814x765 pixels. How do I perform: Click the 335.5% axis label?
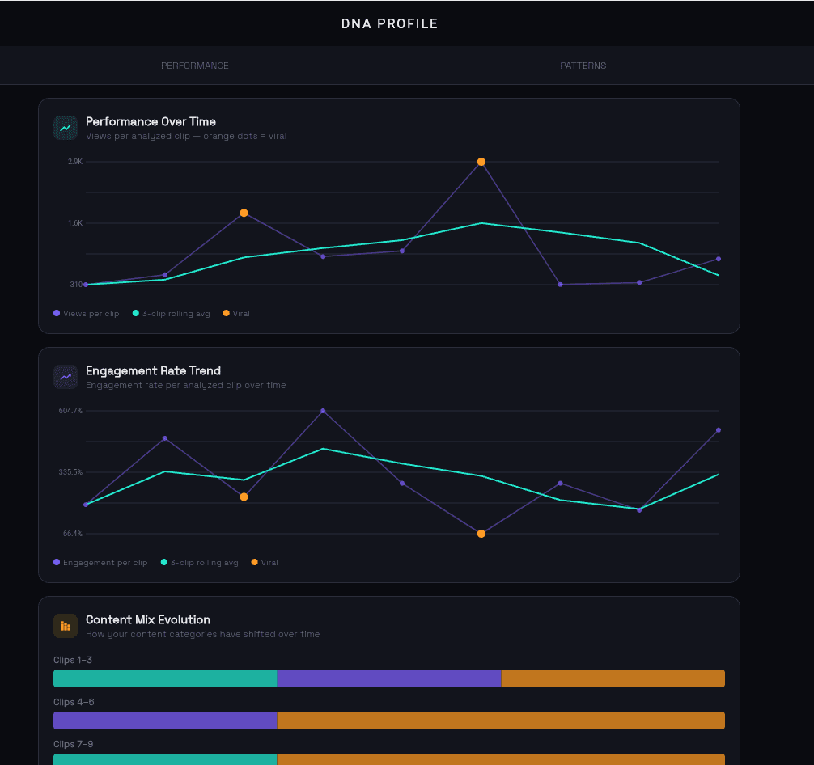(70, 471)
